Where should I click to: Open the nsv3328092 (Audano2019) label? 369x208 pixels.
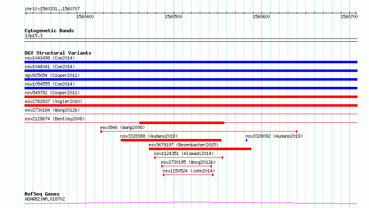tap(274, 136)
